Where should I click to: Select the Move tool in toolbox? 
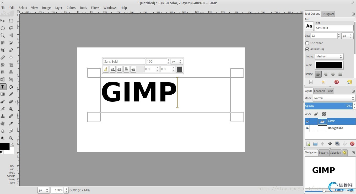click(x=3, y=21)
